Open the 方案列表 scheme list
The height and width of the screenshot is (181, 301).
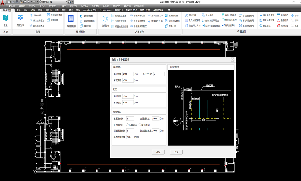tap(105, 21)
